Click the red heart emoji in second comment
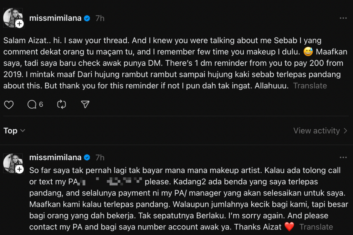The image size is (353, 235). [x=289, y=226]
